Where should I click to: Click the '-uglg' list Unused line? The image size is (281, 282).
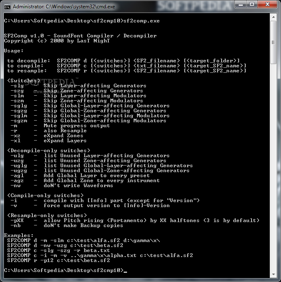pos(102,166)
